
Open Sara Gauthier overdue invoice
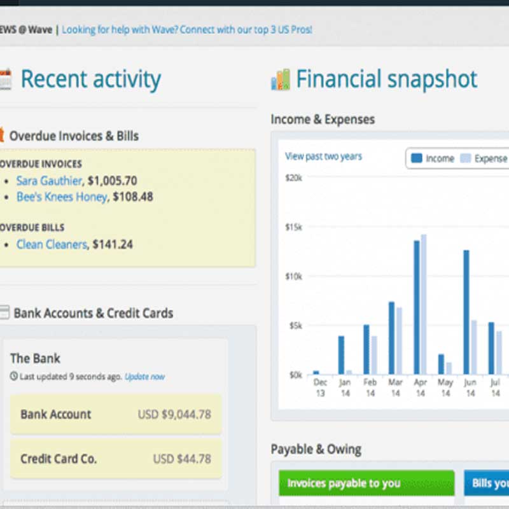(x=50, y=181)
